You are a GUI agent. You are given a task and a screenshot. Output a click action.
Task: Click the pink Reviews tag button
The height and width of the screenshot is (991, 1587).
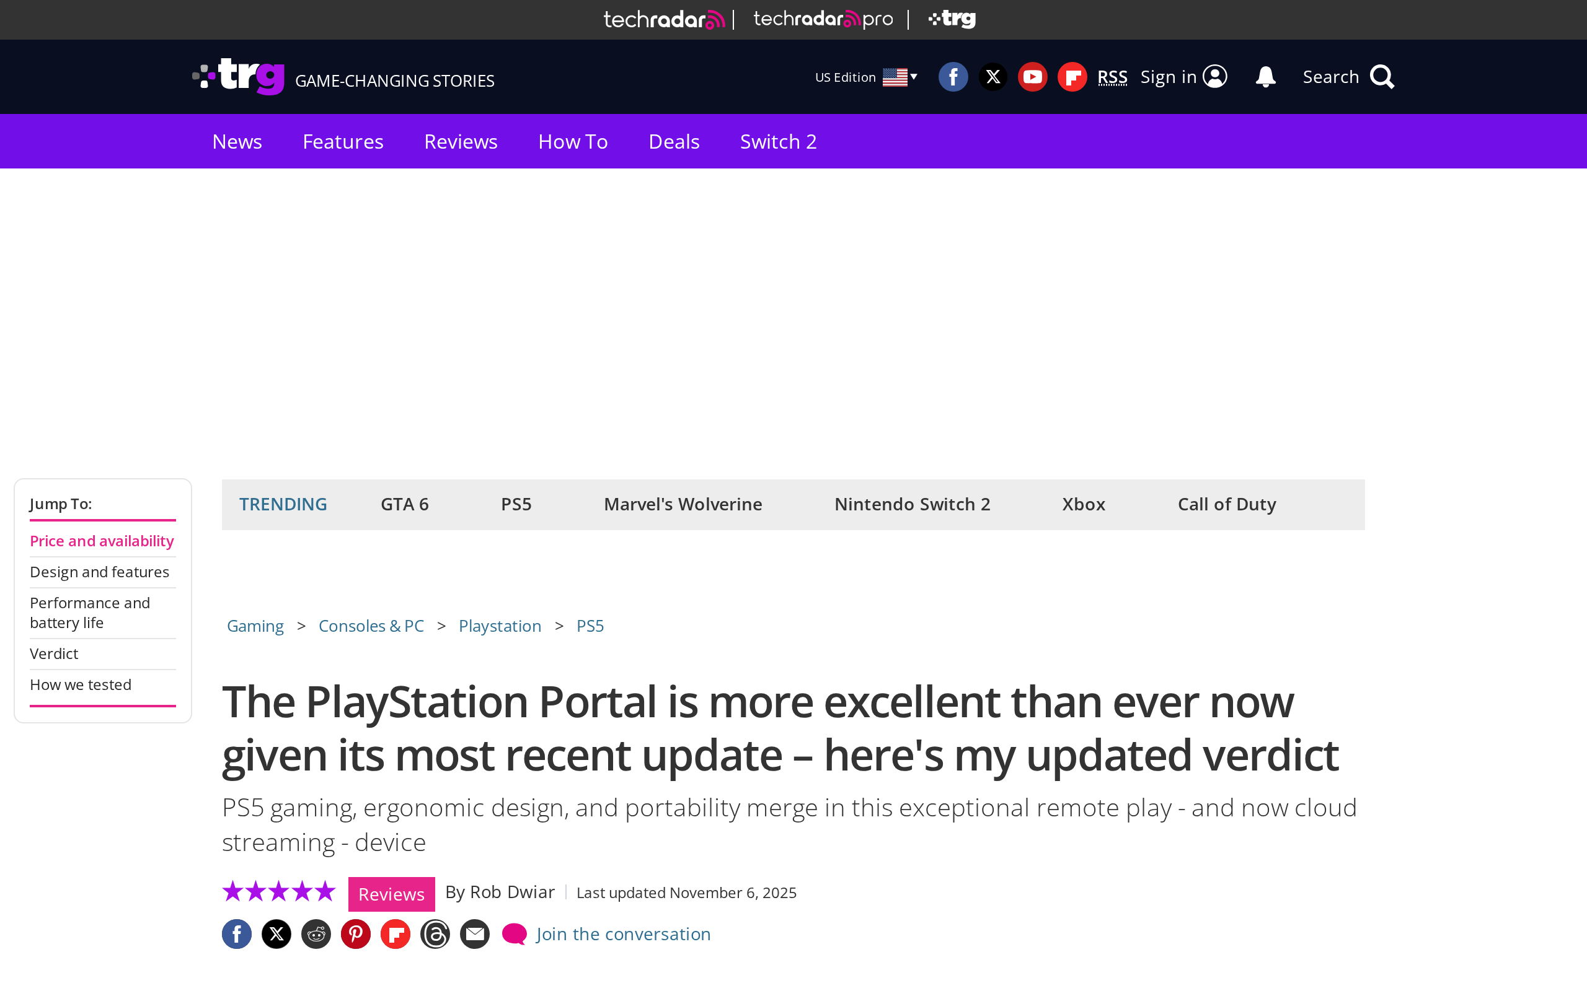(x=392, y=894)
